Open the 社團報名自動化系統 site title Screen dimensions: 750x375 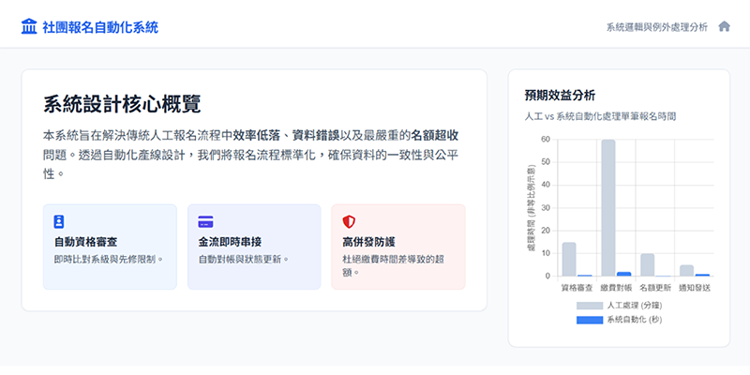pyautogui.click(x=100, y=27)
